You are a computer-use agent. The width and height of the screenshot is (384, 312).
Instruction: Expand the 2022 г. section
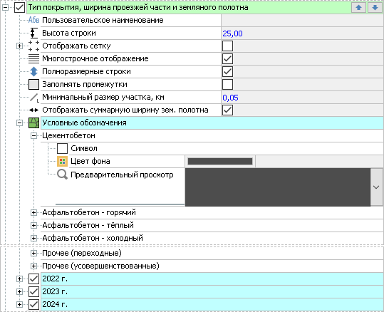[x=19, y=279]
